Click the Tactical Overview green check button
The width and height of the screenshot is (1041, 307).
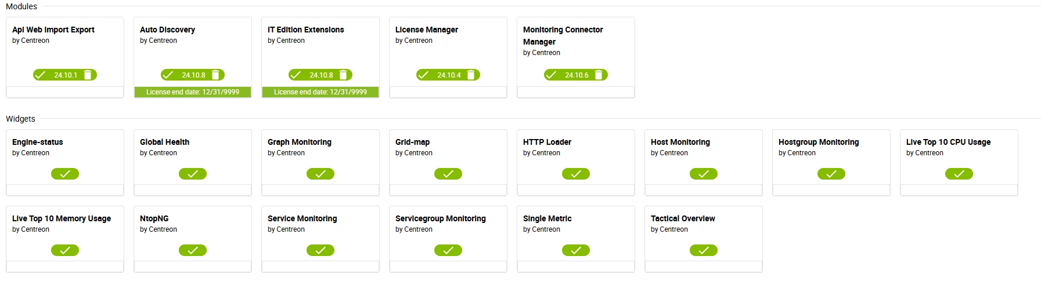click(x=704, y=250)
